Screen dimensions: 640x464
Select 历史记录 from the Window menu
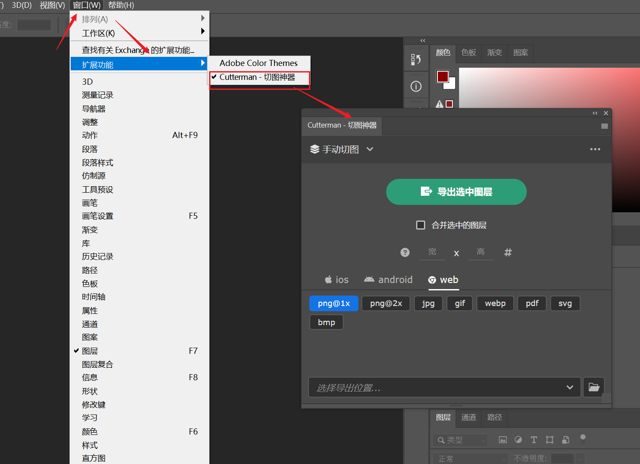click(98, 257)
